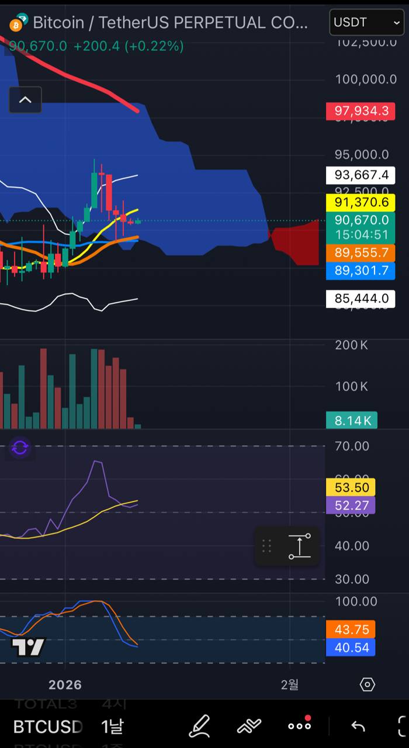Open the indicators menu from the bottom toolbar
Screen dimensions: 409x748
(x=249, y=726)
